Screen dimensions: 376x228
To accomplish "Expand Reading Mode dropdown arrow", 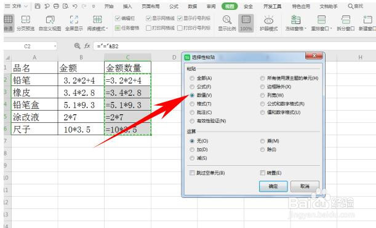I will point(107,28).
